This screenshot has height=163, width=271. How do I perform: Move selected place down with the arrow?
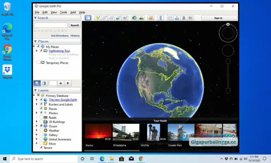[68, 83]
